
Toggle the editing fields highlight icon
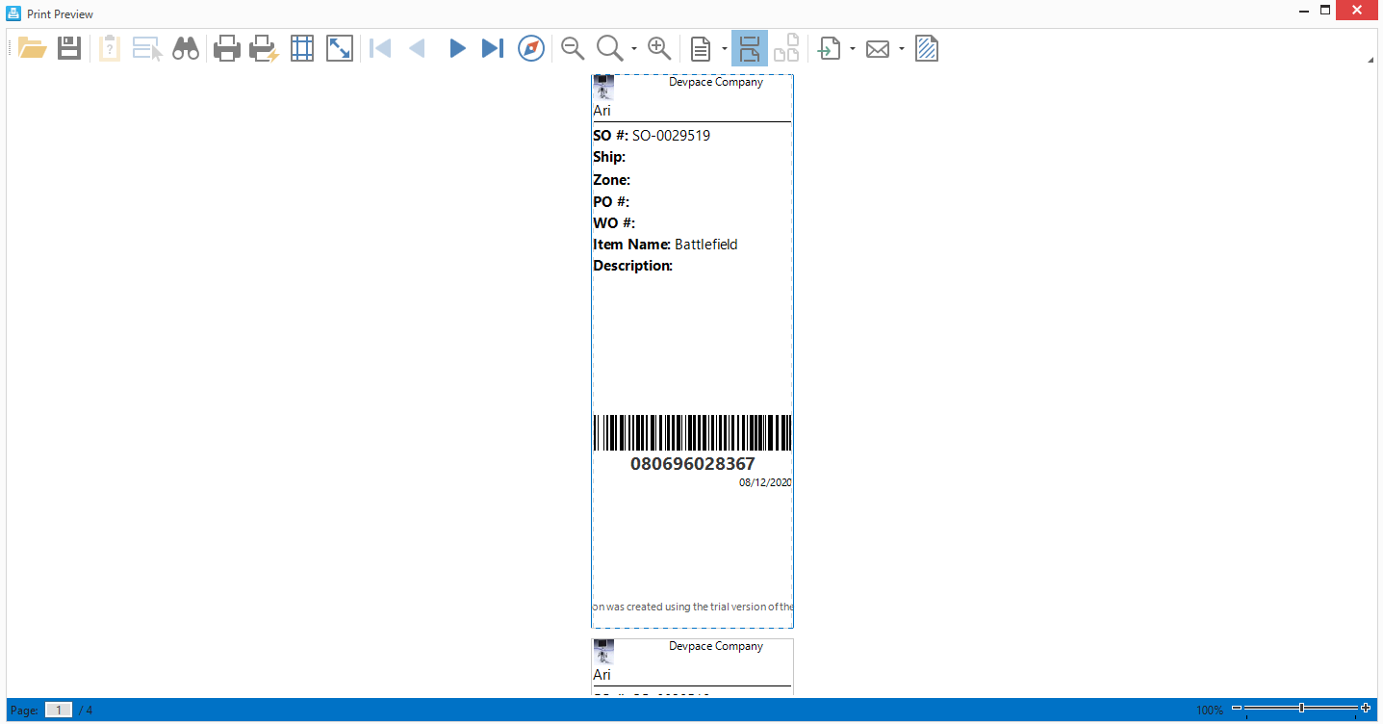pyautogui.click(x=147, y=48)
